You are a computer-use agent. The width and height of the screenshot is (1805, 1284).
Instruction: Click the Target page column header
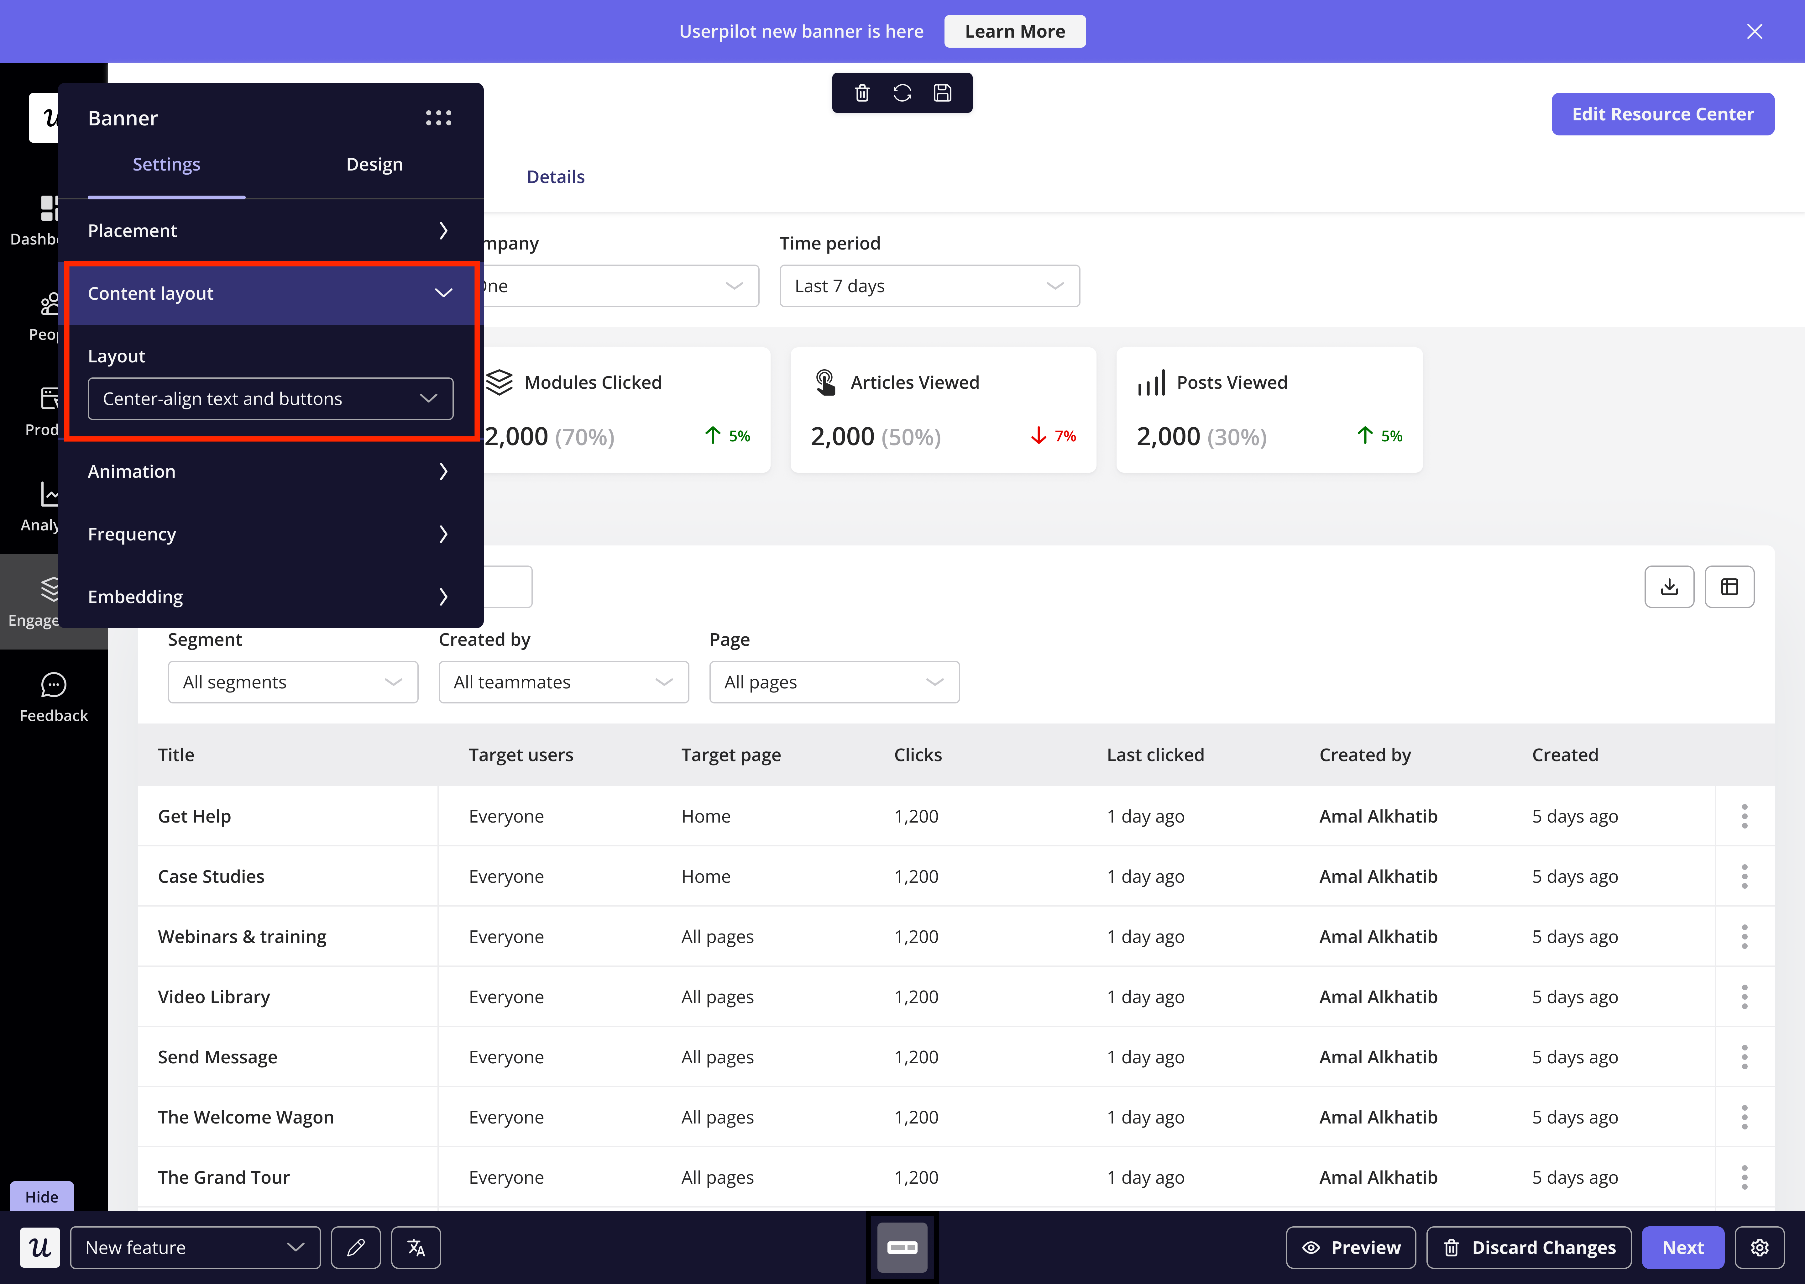coord(731,755)
